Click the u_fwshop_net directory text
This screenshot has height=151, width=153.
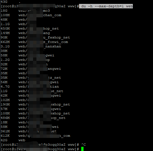[57, 37]
